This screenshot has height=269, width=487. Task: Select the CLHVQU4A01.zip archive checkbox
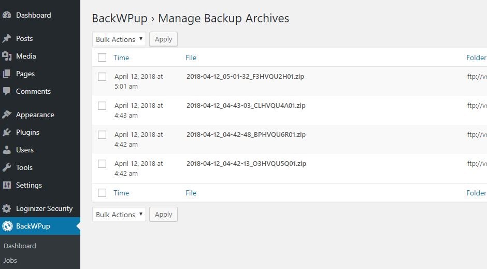tap(102, 106)
